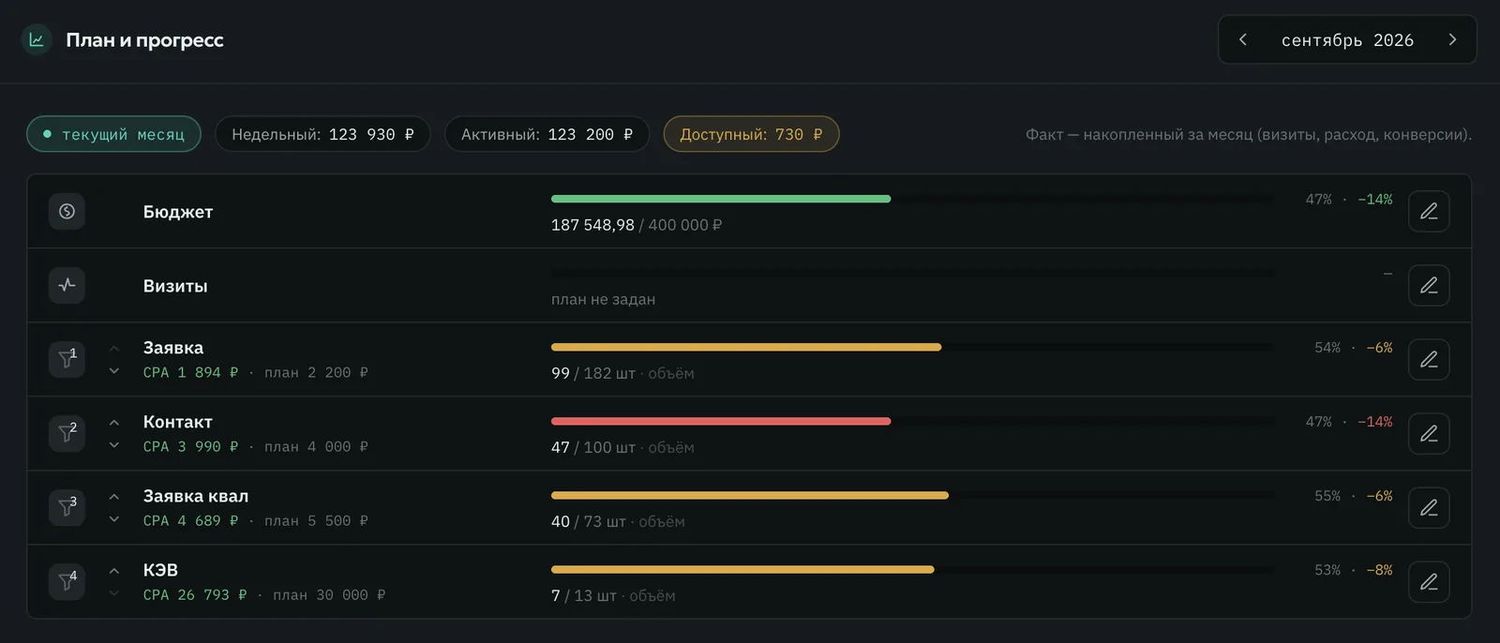Edit the Заявка квал plan with pencil icon

click(1429, 507)
